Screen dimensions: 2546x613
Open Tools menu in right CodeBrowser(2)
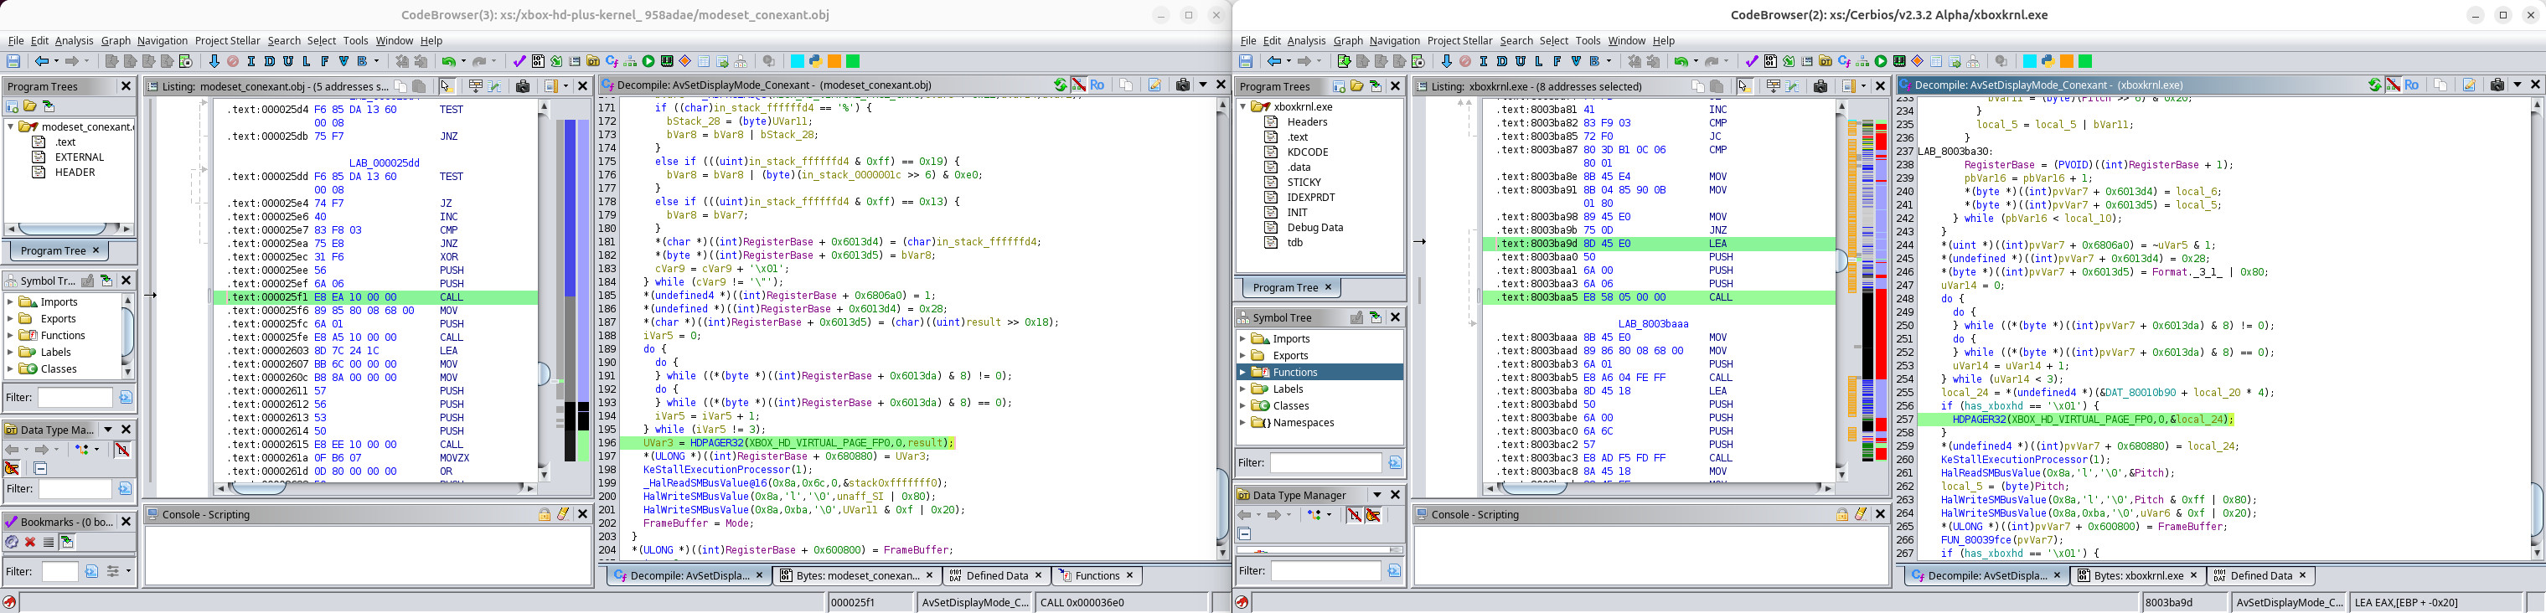click(1588, 40)
